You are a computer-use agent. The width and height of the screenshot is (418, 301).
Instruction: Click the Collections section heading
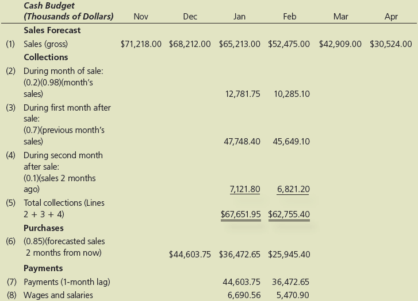45,57
